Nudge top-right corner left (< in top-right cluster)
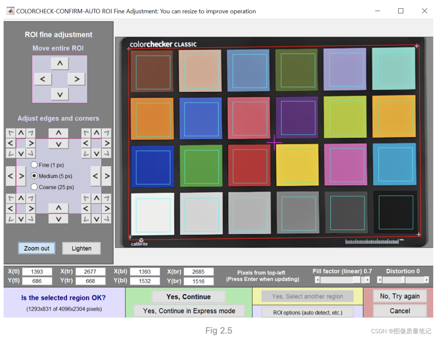 (86, 143)
